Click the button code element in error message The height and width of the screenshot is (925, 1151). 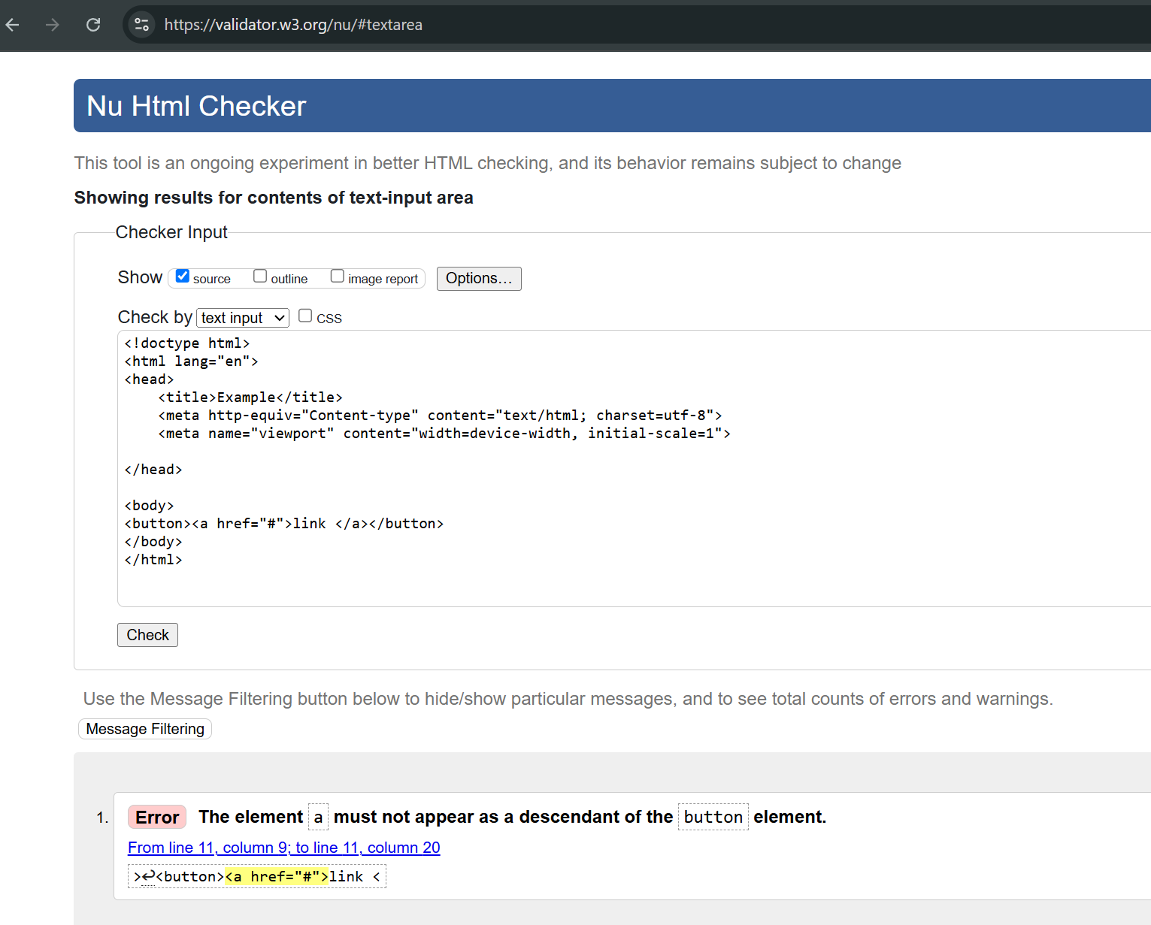[x=713, y=817]
